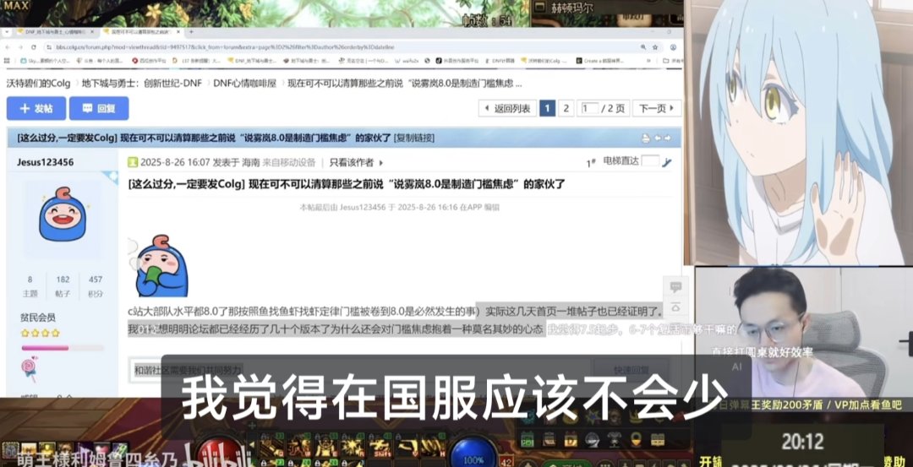Image resolution: width=913 pixels, height=467 pixels.
Task: Click the floating back-to-top icon
Action: (x=675, y=307)
